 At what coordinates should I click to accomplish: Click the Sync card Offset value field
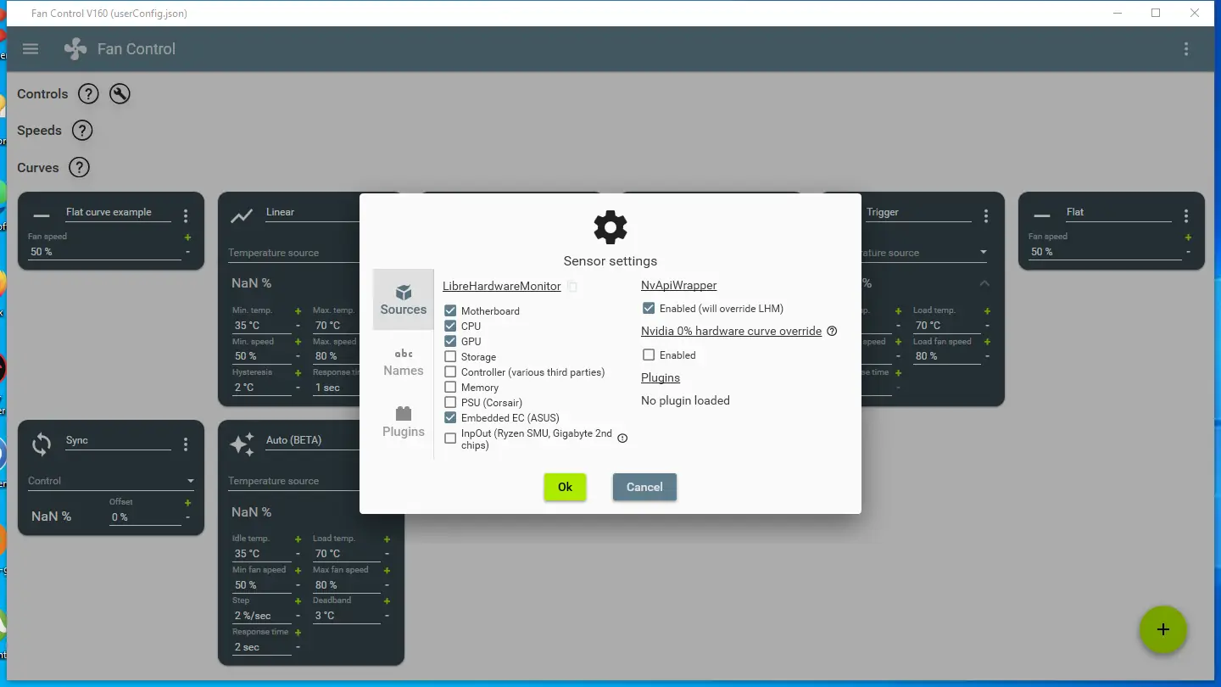click(146, 517)
